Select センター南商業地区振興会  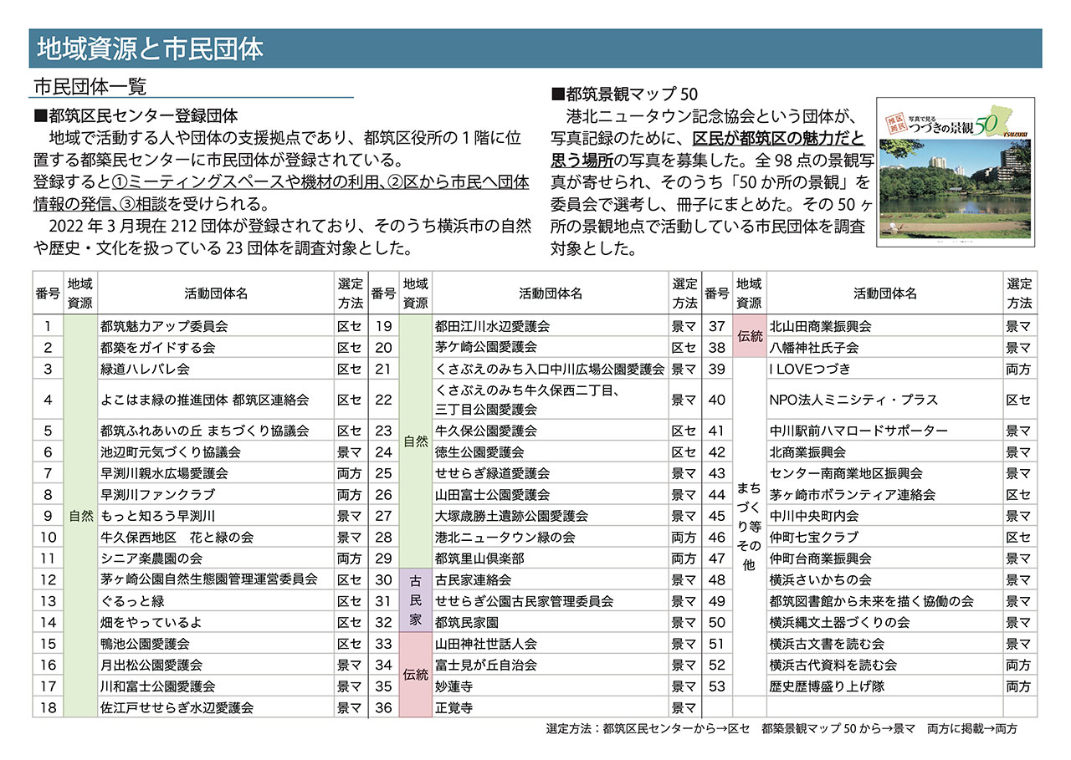tap(846, 473)
